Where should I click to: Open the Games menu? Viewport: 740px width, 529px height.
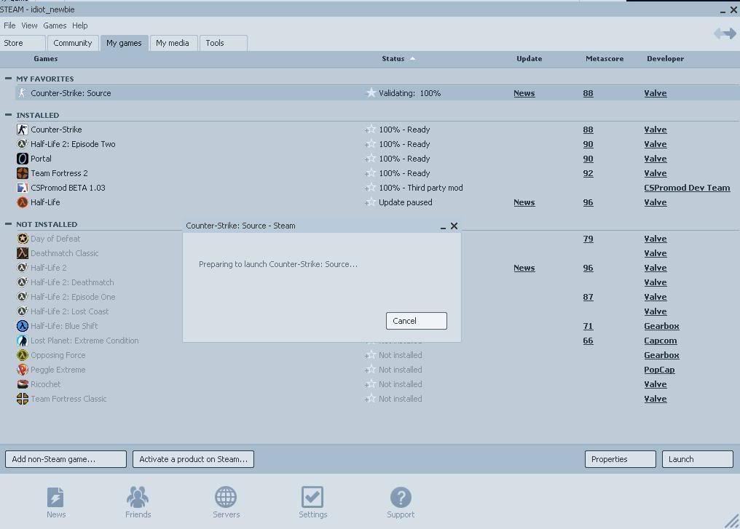(55, 25)
